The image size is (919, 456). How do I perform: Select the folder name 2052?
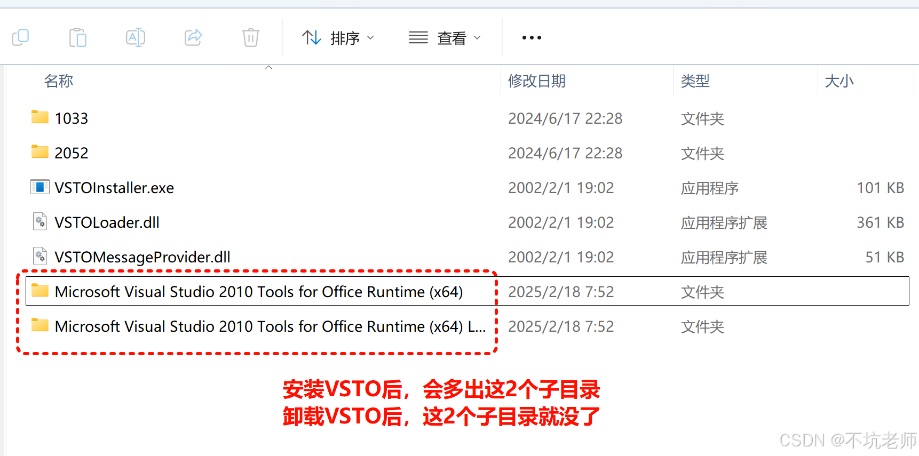click(72, 153)
